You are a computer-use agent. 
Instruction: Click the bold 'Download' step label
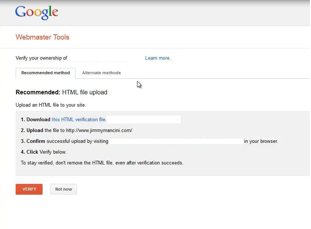coord(38,120)
